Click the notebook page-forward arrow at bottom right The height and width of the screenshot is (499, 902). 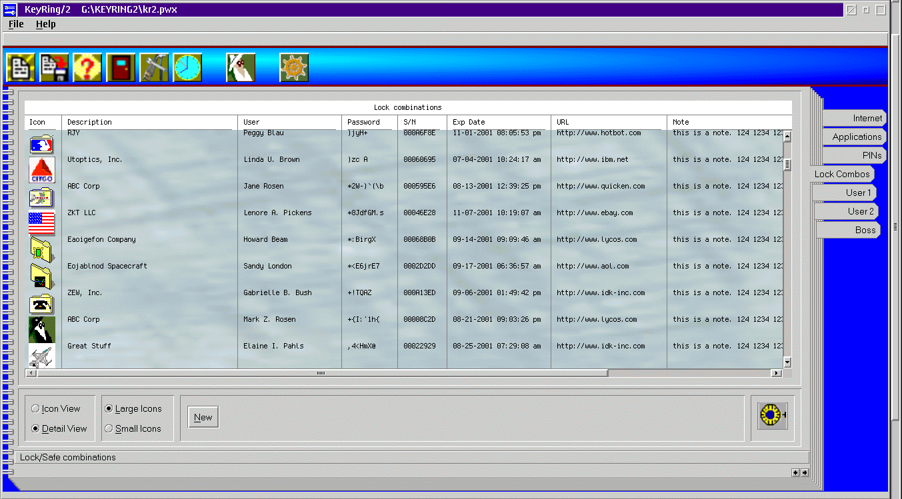pos(805,472)
